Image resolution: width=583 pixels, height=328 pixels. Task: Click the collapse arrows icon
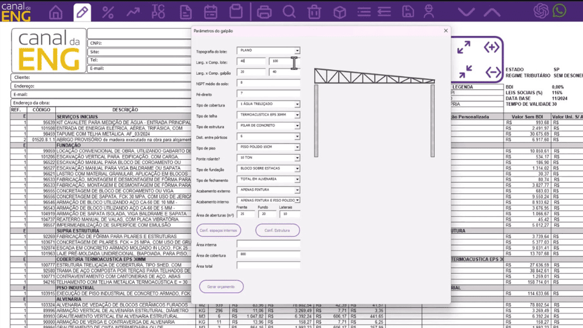click(465, 72)
